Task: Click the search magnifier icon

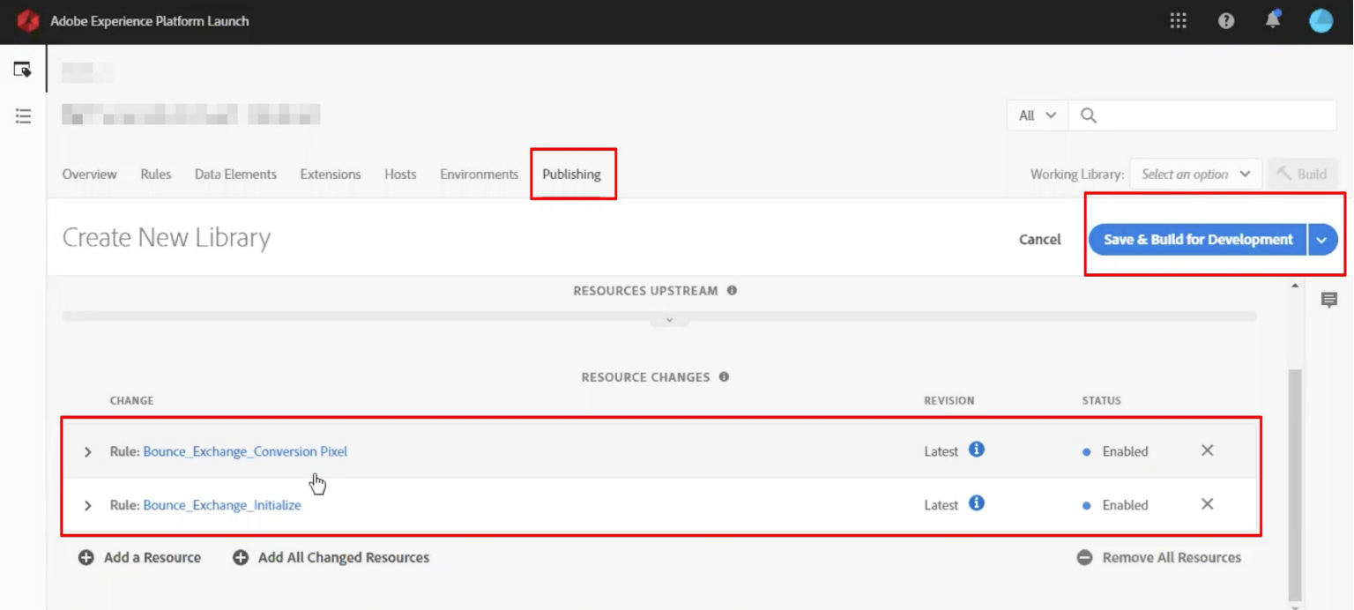Action: click(1089, 115)
